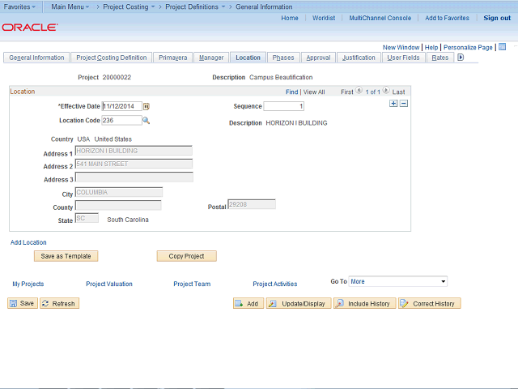The image size is (518, 389).
Task: Expand the Main Menu dropdown
Action: [x=70, y=6]
